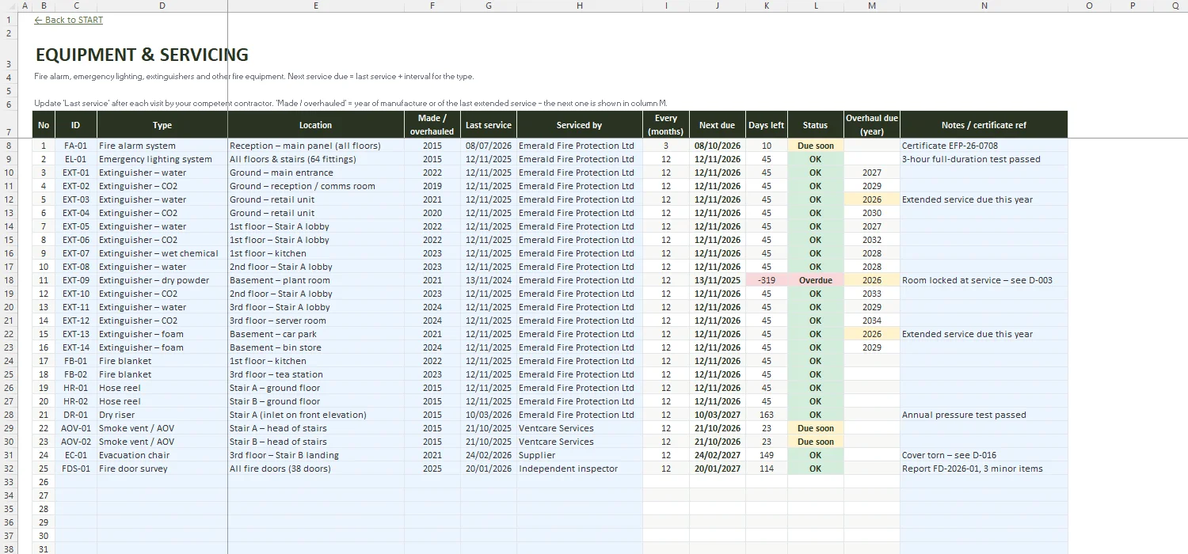The width and height of the screenshot is (1188, 554).
Task: Select the 'Evacuation chair' cell
Action: pyautogui.click(x=162, y=455)
